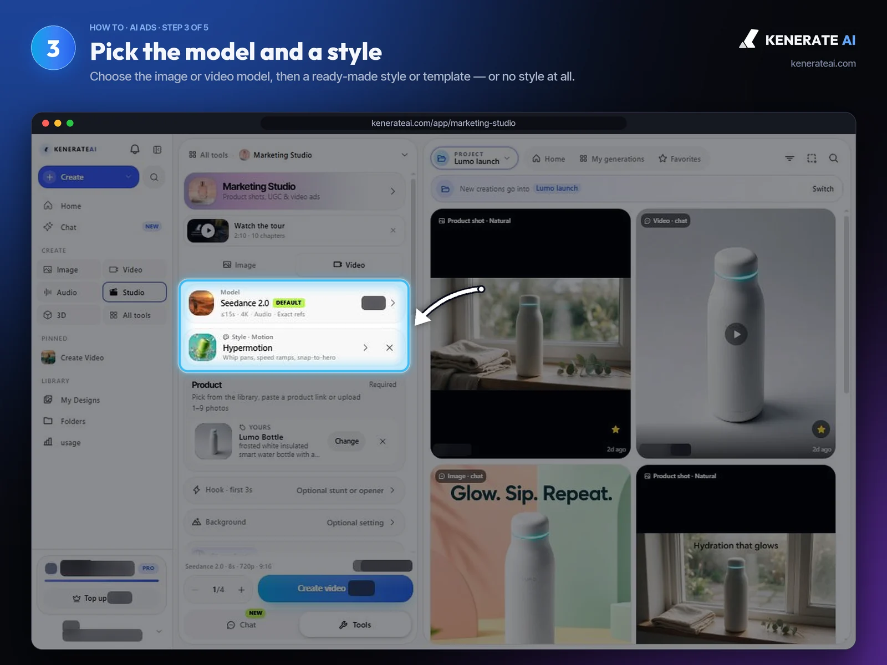Open the Lumo launch project dropdown

475,158
